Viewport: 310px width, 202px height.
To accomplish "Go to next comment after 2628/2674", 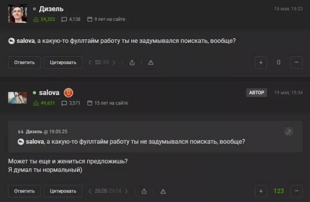I will (x=126, y=191).
